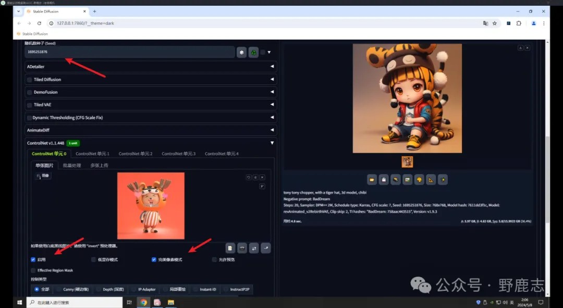Open the Chrome profile avatar icon
The width and height of the screenshot is (563, 308).
coord(534,23)
